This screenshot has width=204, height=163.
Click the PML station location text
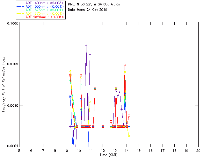coord(95,4)
